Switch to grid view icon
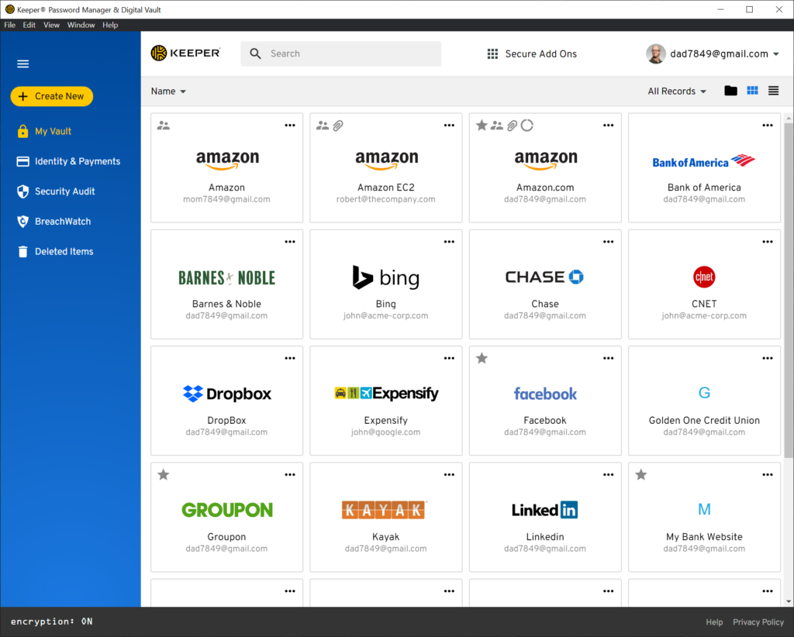The image size is (794, 637). (x=752, y=91)
